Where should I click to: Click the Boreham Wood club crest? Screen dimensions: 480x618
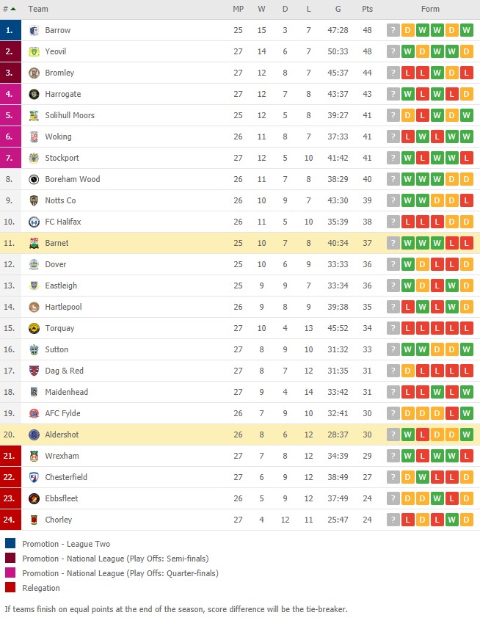34,179
